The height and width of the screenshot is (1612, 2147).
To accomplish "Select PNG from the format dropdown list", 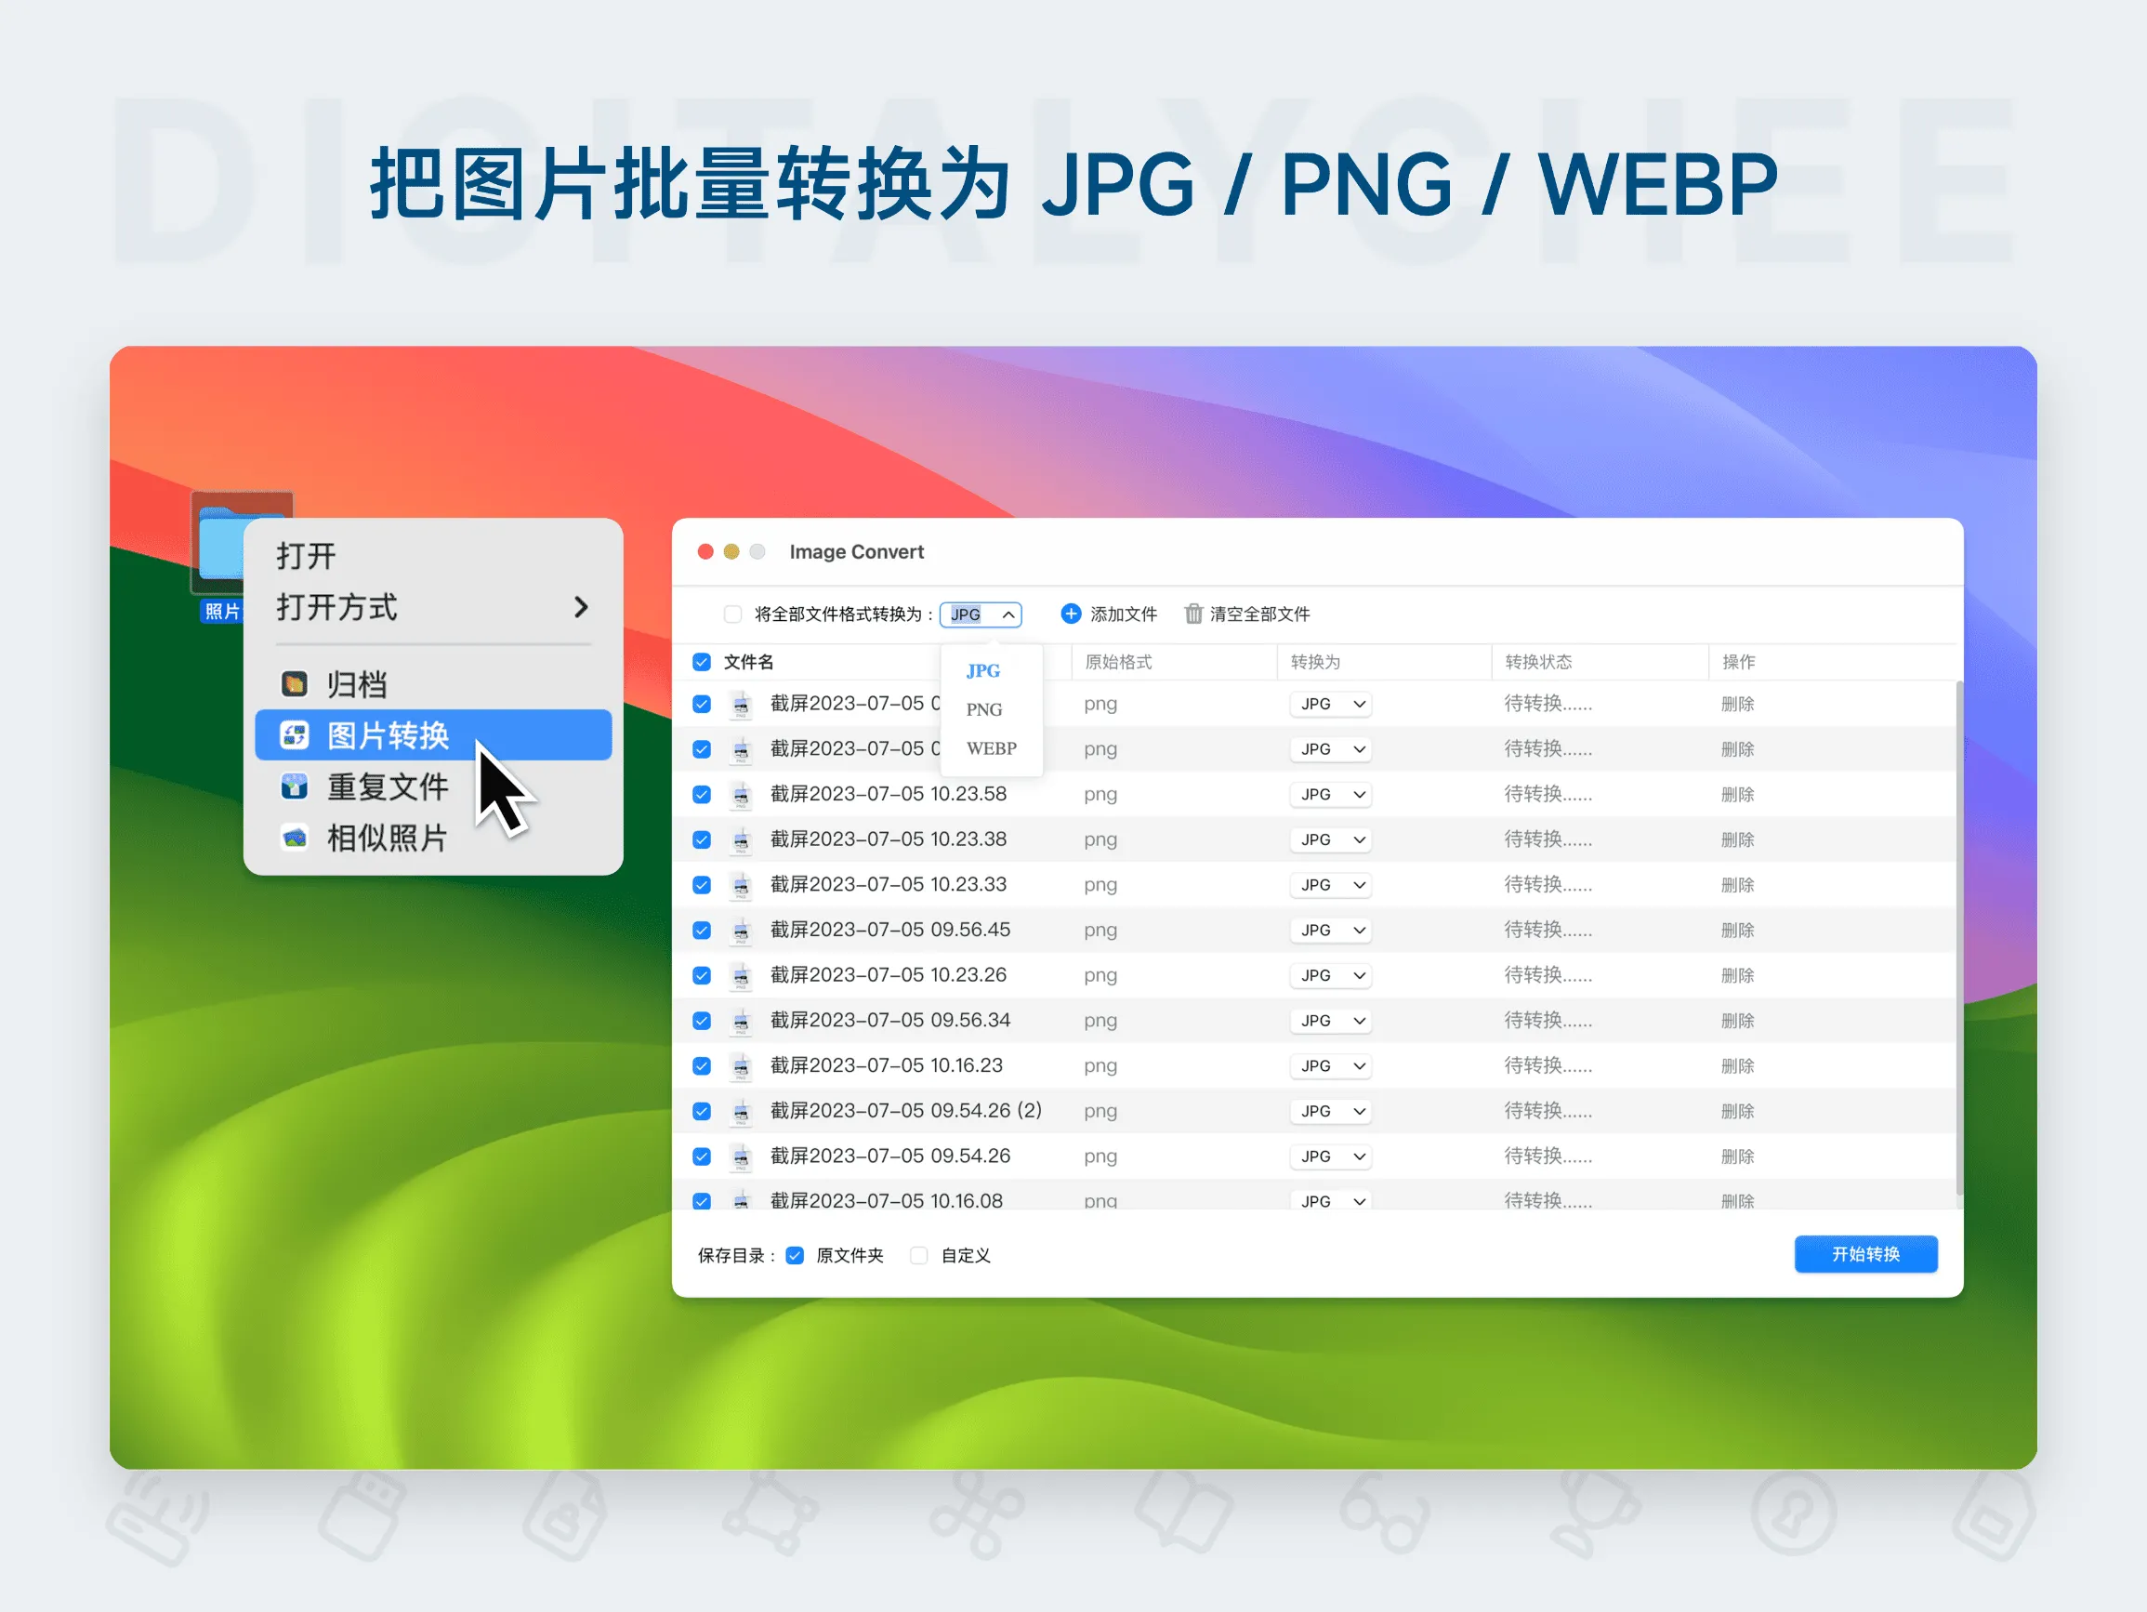I will (983, 709).
